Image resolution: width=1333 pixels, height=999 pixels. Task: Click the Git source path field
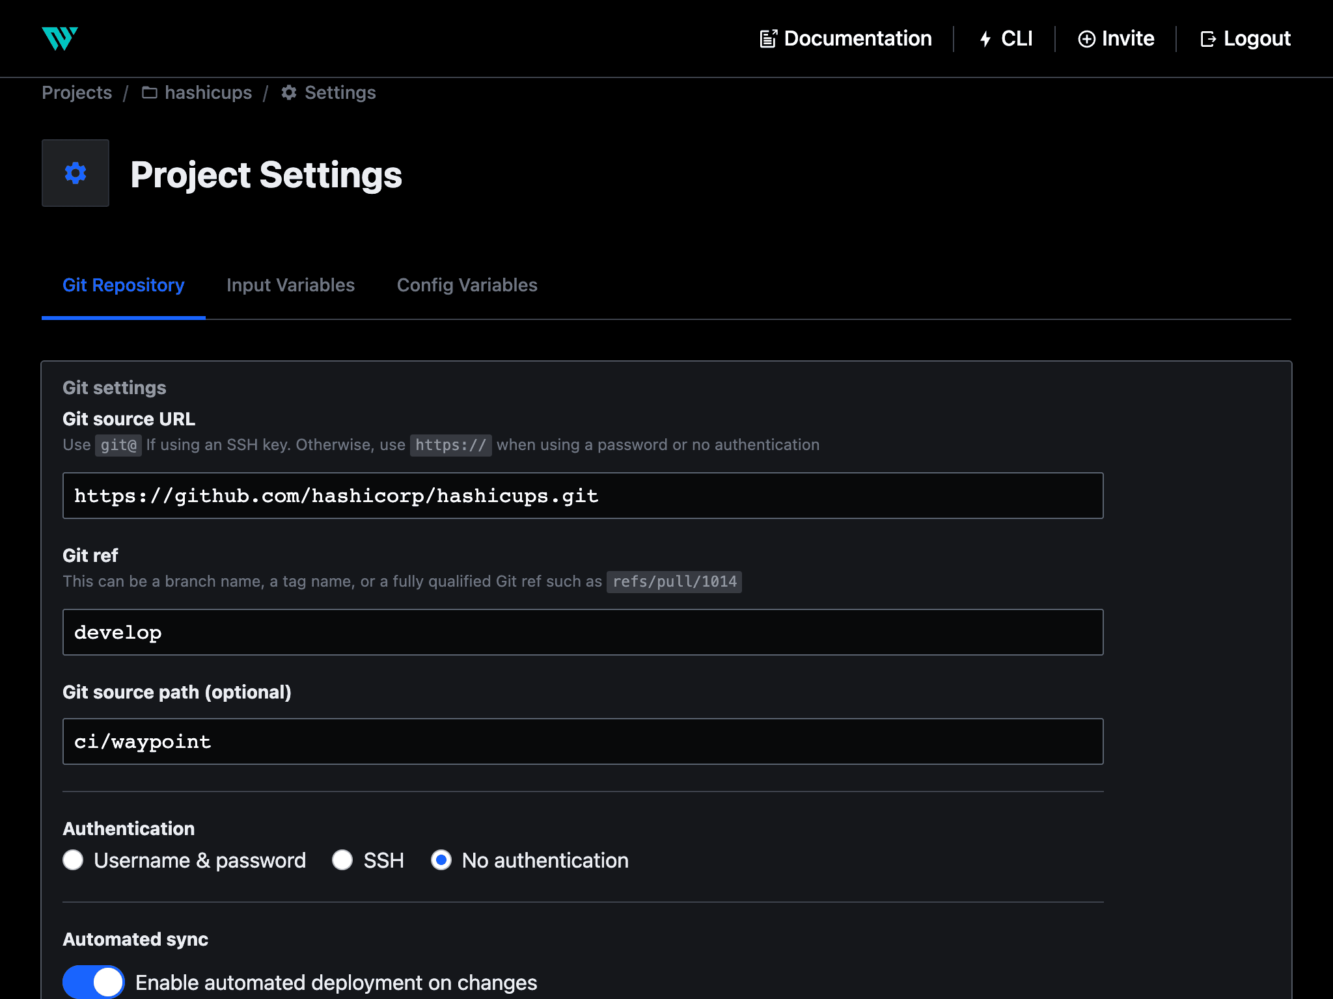click(x=583, y=741)
